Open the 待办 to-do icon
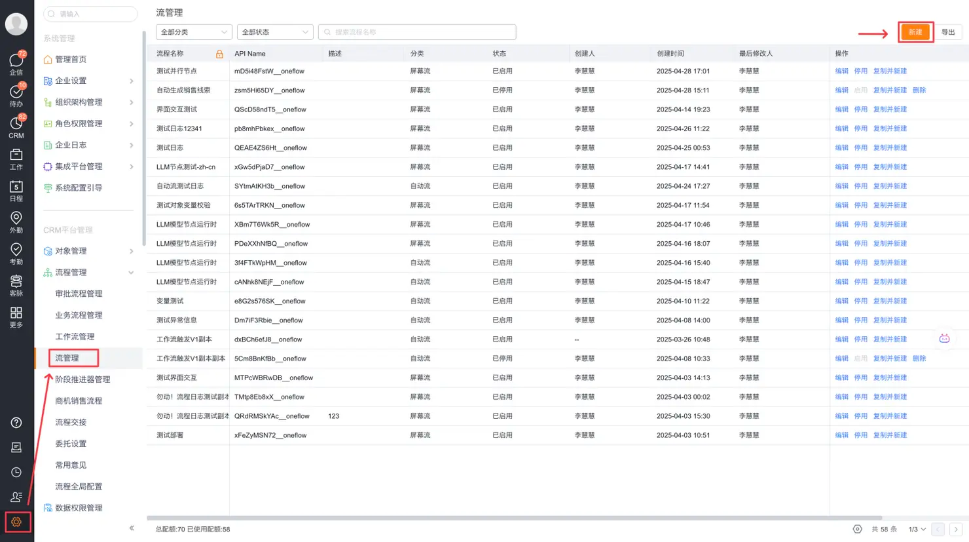This screenshot has height=542, width=969. (16, 92)
